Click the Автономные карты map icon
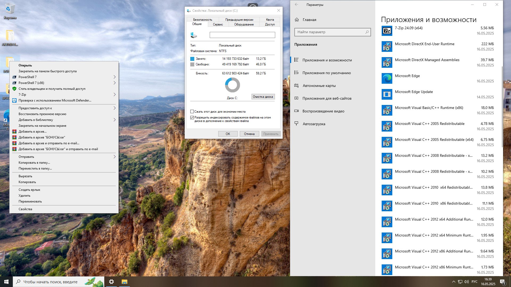511x287 pixels. point(296,86)
